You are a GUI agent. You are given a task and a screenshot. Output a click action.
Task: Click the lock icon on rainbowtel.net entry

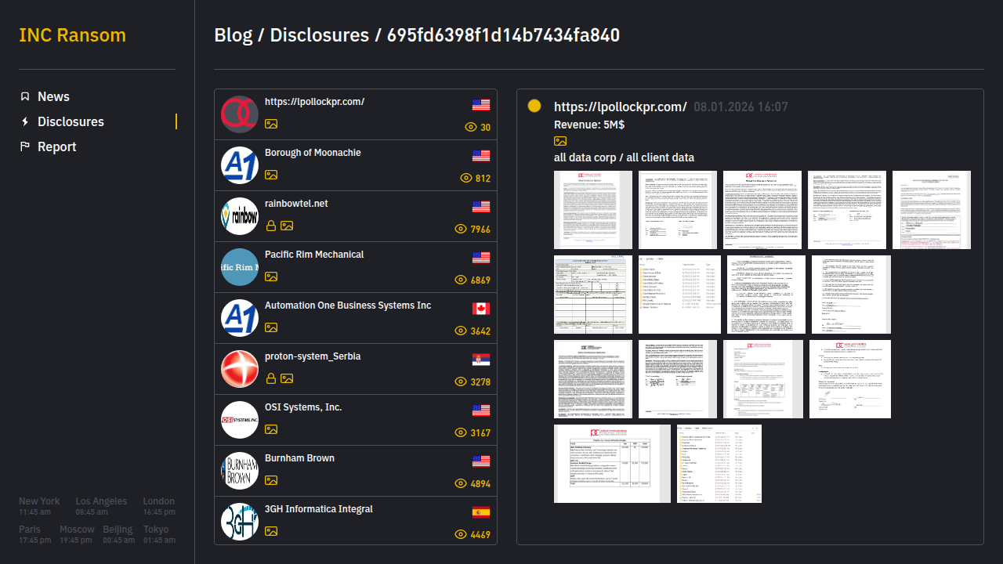tap(271, 226)
